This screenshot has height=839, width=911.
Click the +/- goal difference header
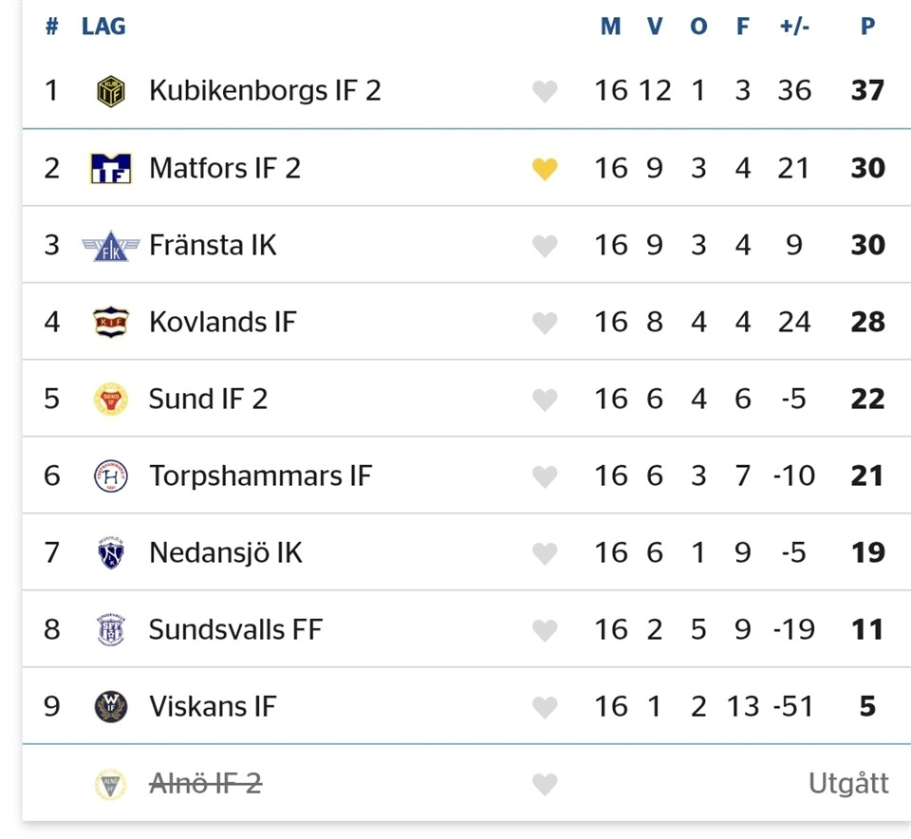[x=794, y=27]
